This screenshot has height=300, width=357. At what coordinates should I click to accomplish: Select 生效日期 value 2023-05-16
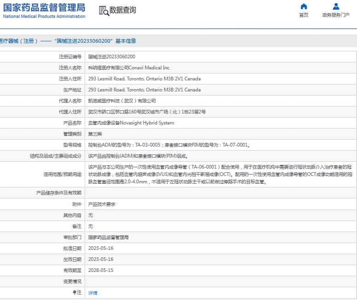[101, 259]
